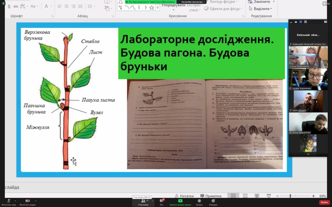Select the left brace shape
Screen dimensions: 332x207
pyautogui.click(x=139, y=7)
